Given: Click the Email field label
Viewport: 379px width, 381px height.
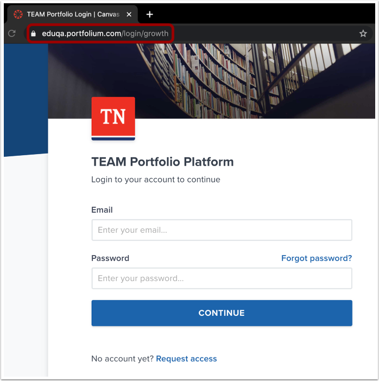Looking at the screenshot, I should [x=102, y=209].
